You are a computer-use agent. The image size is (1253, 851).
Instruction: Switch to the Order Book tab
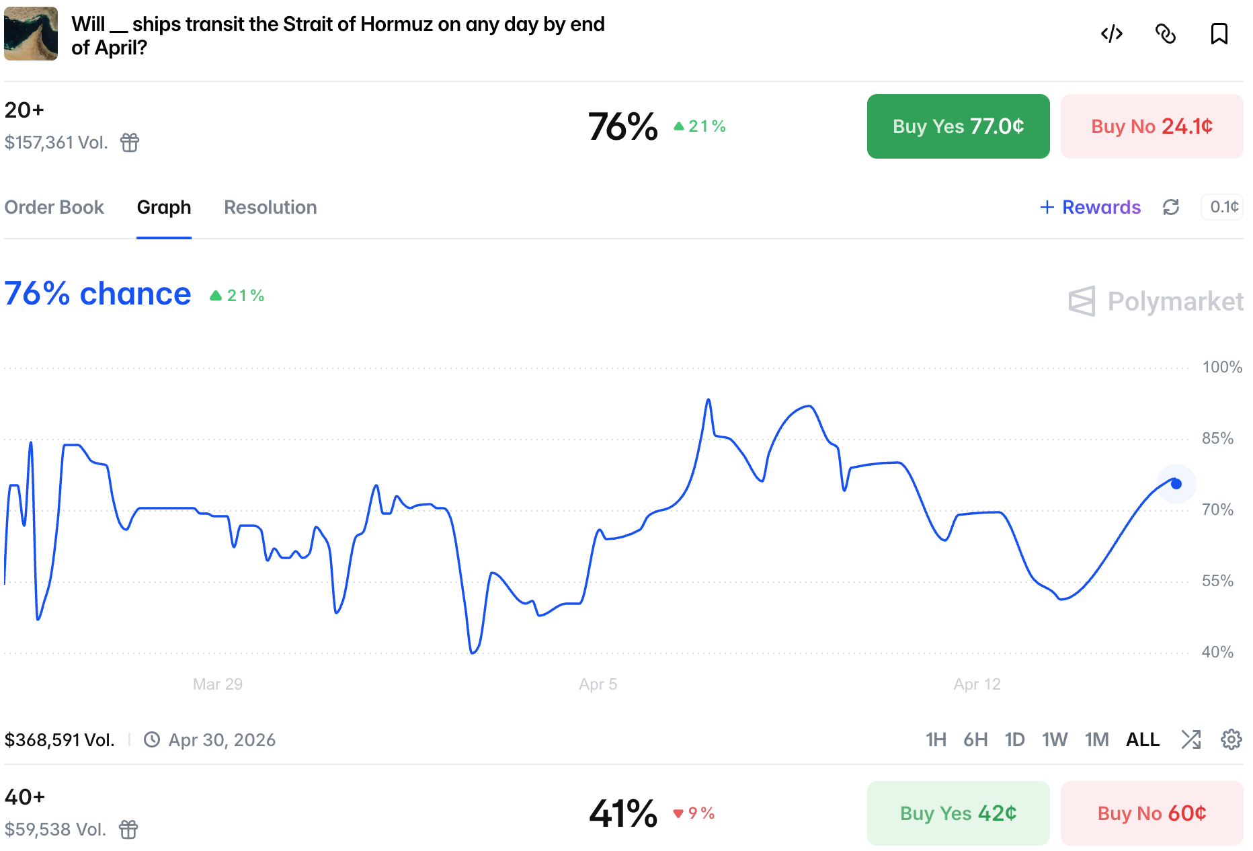(x=54, y=207)
